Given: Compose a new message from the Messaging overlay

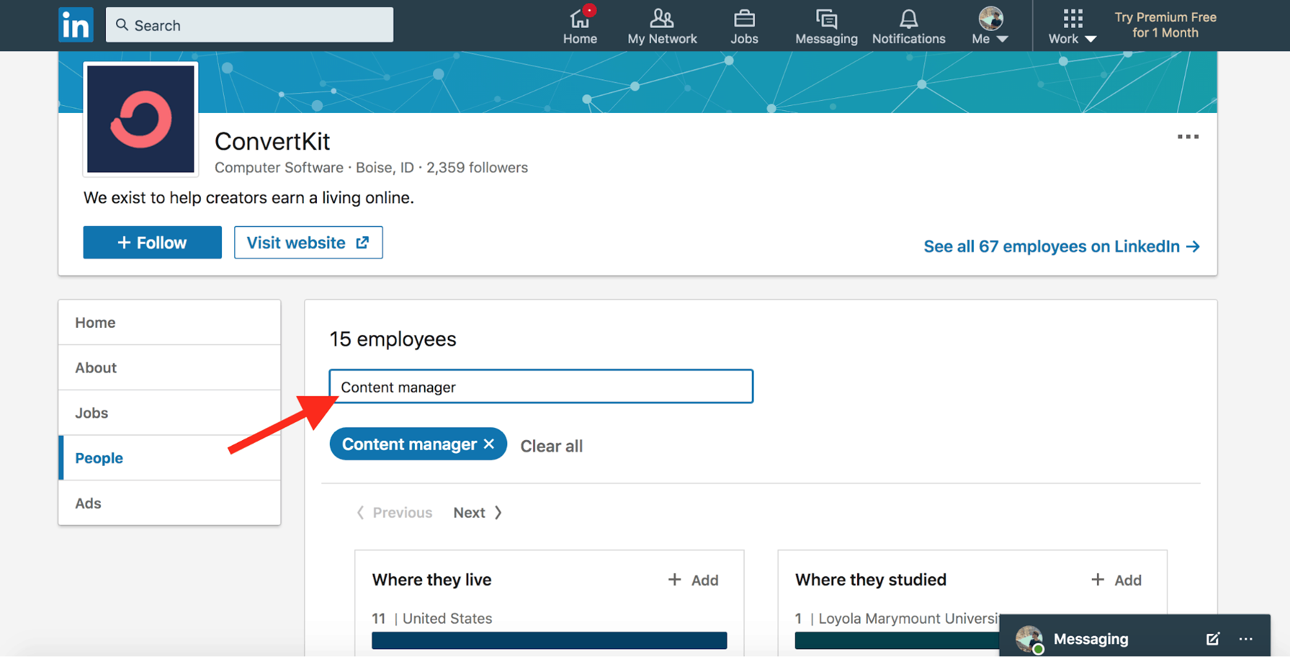Looking at the screenshot, I should 1213,639.
